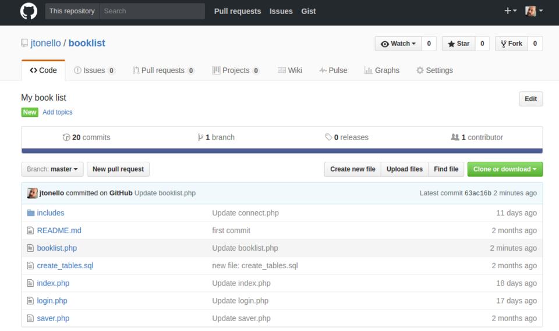Click the branch icon beside 1 branch
This screenshot has width=559, height=331.
200,137
